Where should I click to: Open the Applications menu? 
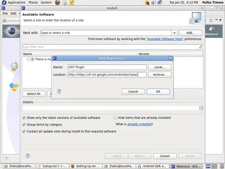click(x=16, y=2)
